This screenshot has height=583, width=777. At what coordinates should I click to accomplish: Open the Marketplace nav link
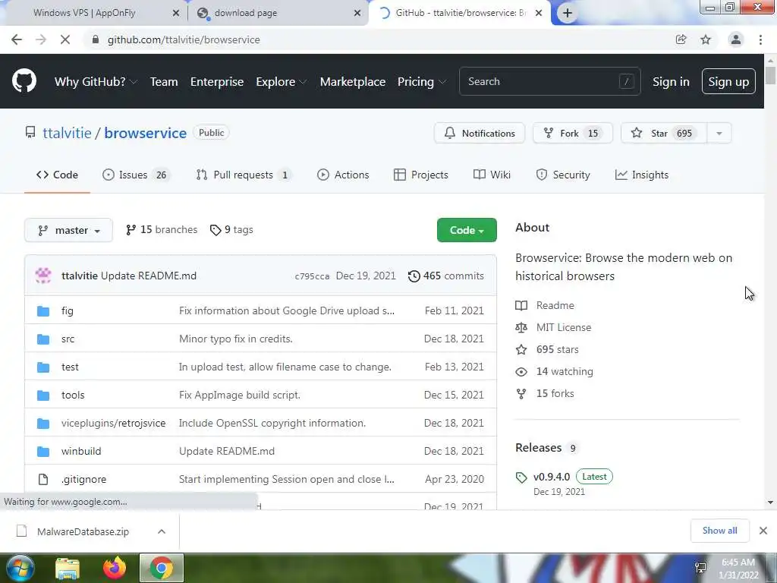click(x=352, y=82)
